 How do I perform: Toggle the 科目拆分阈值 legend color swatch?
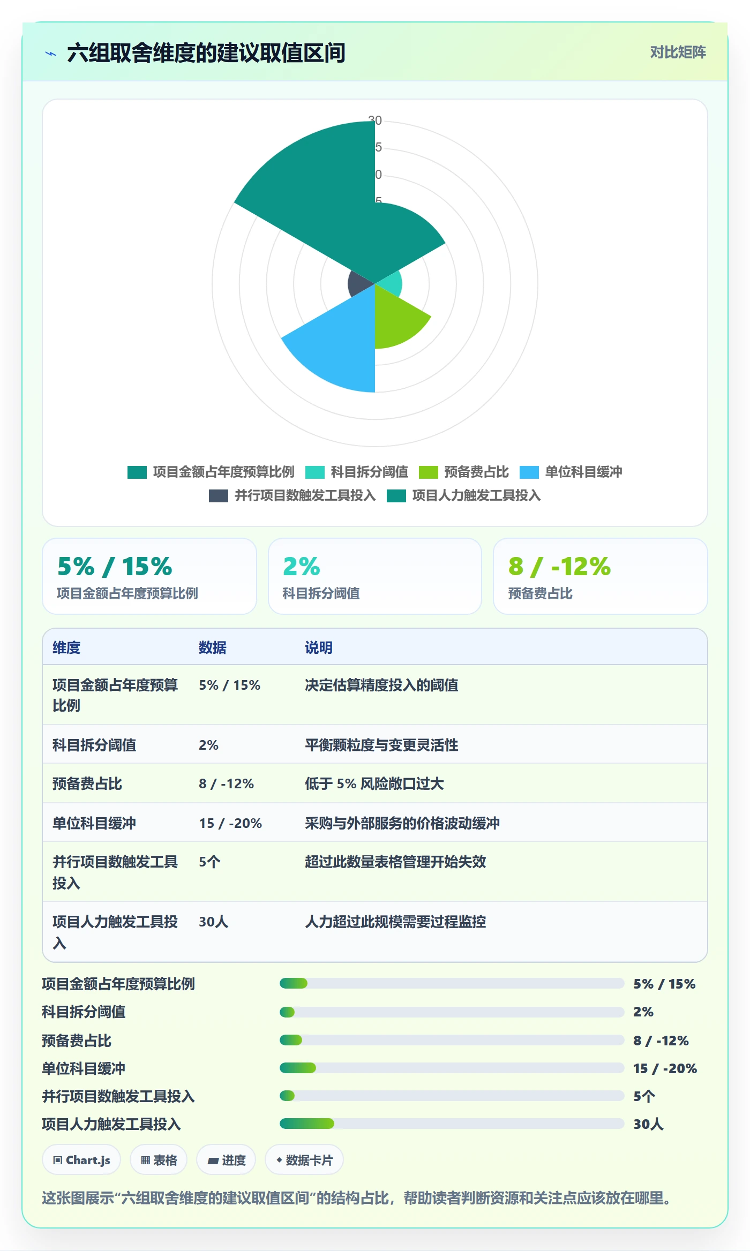[x=315, y=472]
